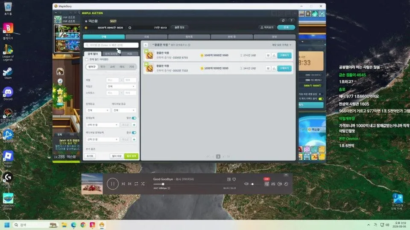Favorite the 1099억 9999만 9999 listing
This screenshot has width=410, height=230.
[268, 68]
